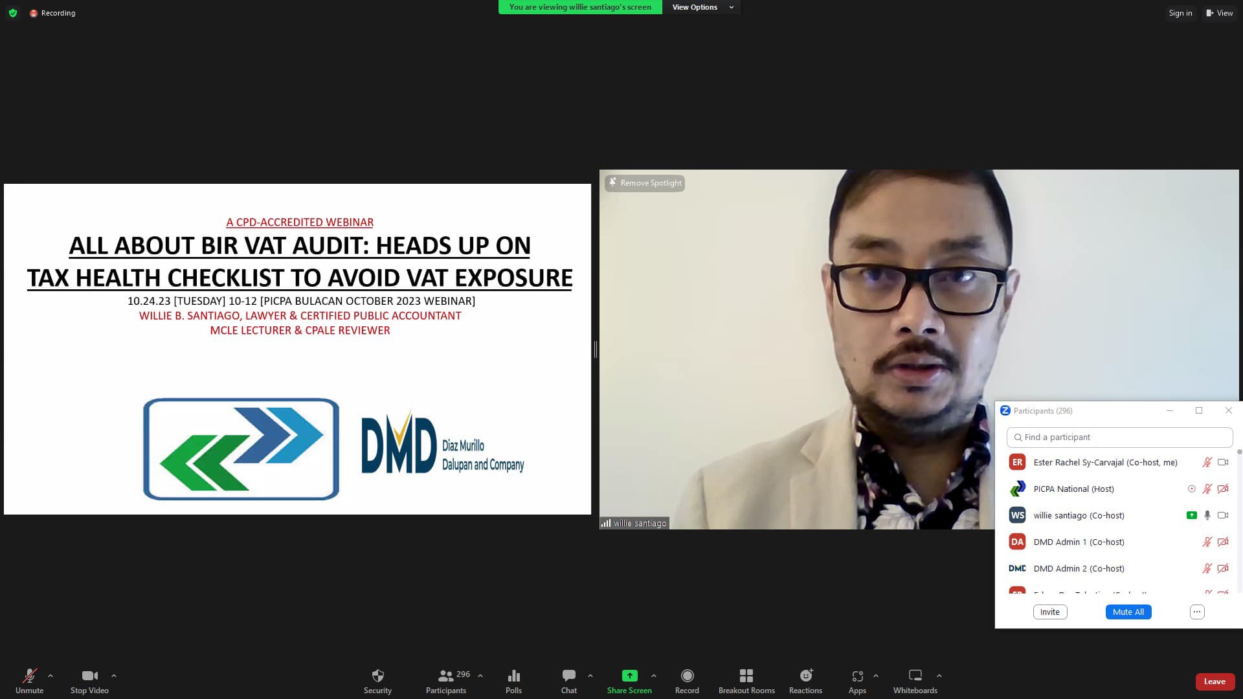
Task: Click DA avatar of DMD Admin 1
Action: tap(1017, 542)
